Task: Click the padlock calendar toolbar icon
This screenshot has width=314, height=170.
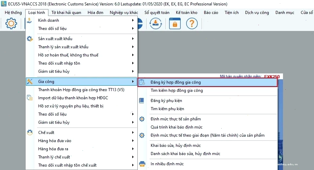Action: pos(175,23)
